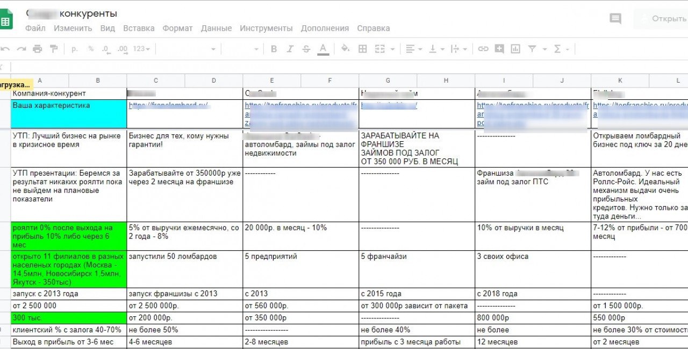The width and height of the screenshot is (688, 349).
Task: Toggle italic formatting
Action: click(x=290, y=49)
